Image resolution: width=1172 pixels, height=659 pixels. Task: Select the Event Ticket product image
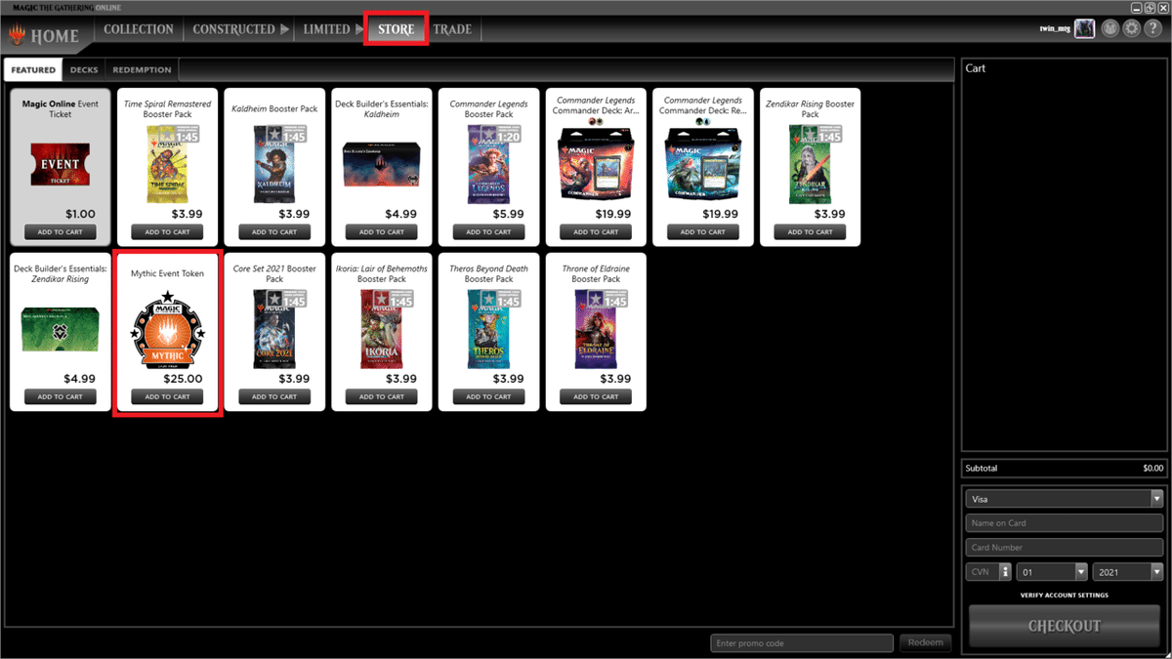[x=61, y=163]
